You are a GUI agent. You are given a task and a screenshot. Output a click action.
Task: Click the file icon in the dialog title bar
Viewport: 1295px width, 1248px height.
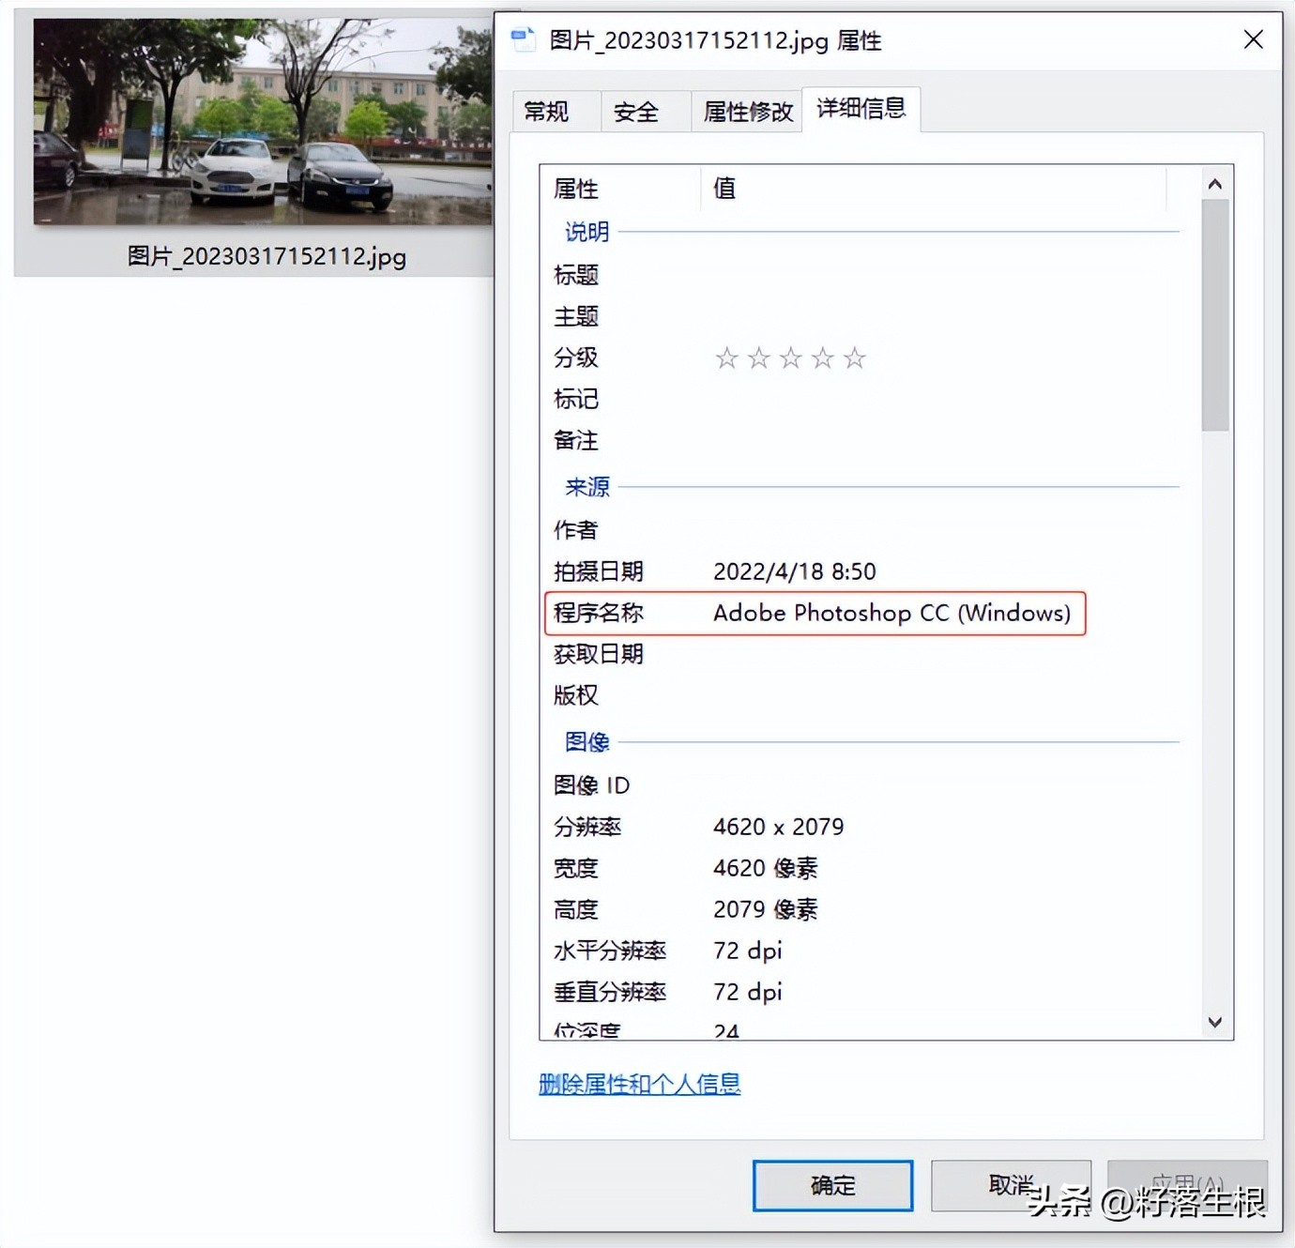click(523, 39)
